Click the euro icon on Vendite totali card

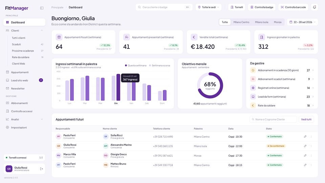(x=194, y=37)
